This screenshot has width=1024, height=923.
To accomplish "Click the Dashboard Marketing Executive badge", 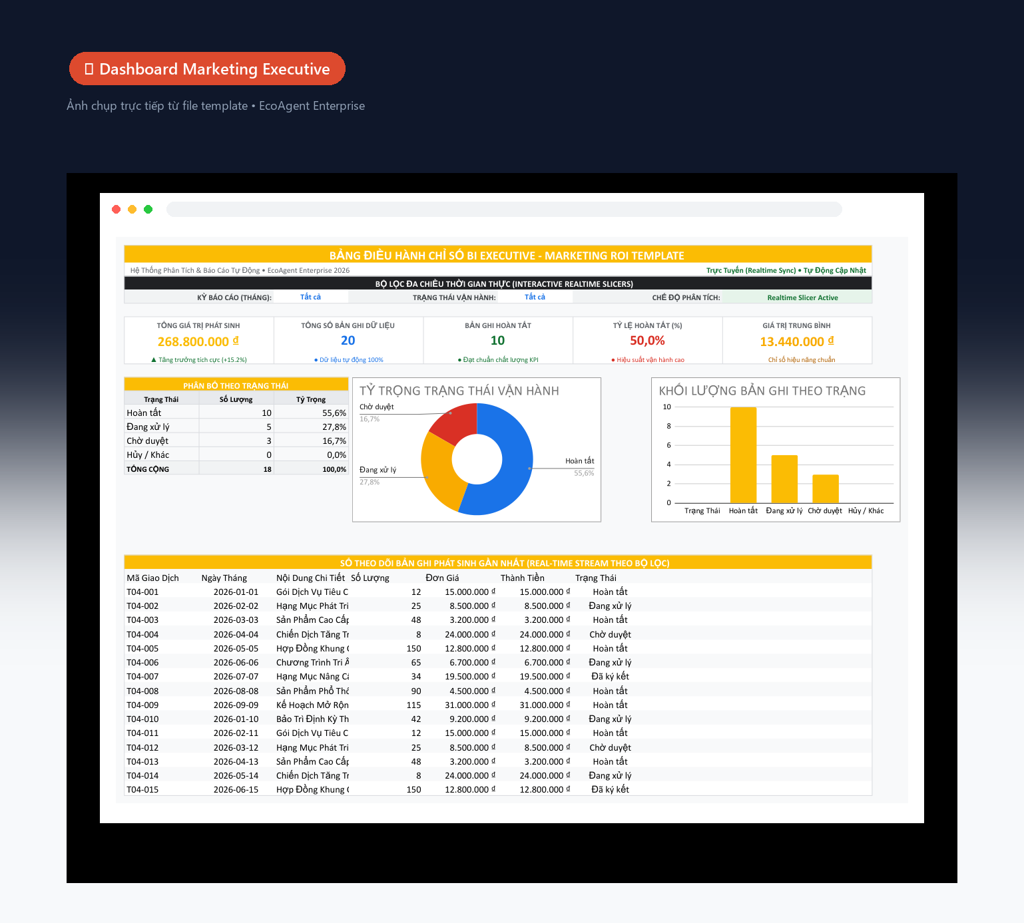I will point(207,69).
